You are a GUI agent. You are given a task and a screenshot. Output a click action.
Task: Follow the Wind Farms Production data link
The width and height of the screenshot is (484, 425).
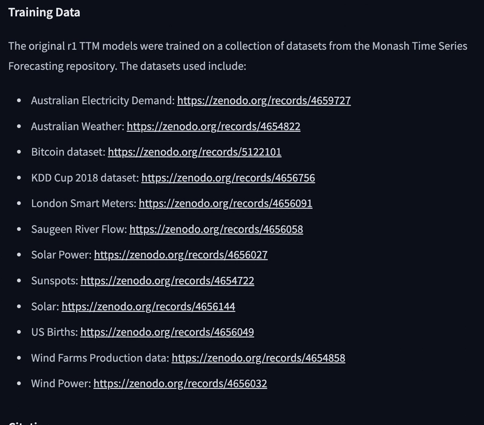[x=258, y=358]
